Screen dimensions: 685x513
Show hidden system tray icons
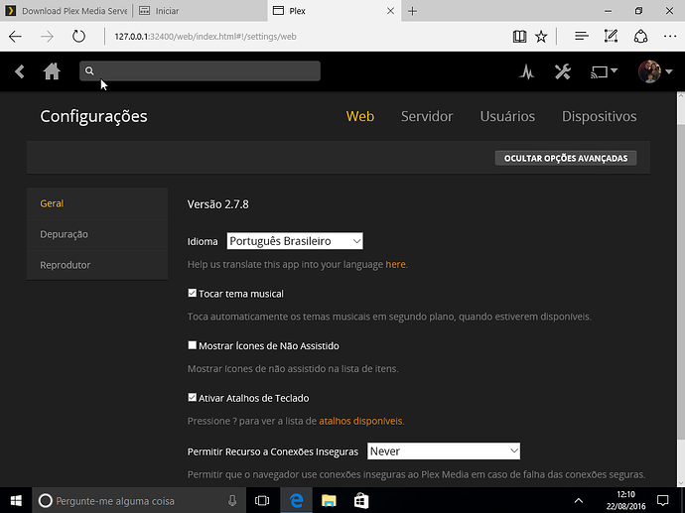point(579,501)
